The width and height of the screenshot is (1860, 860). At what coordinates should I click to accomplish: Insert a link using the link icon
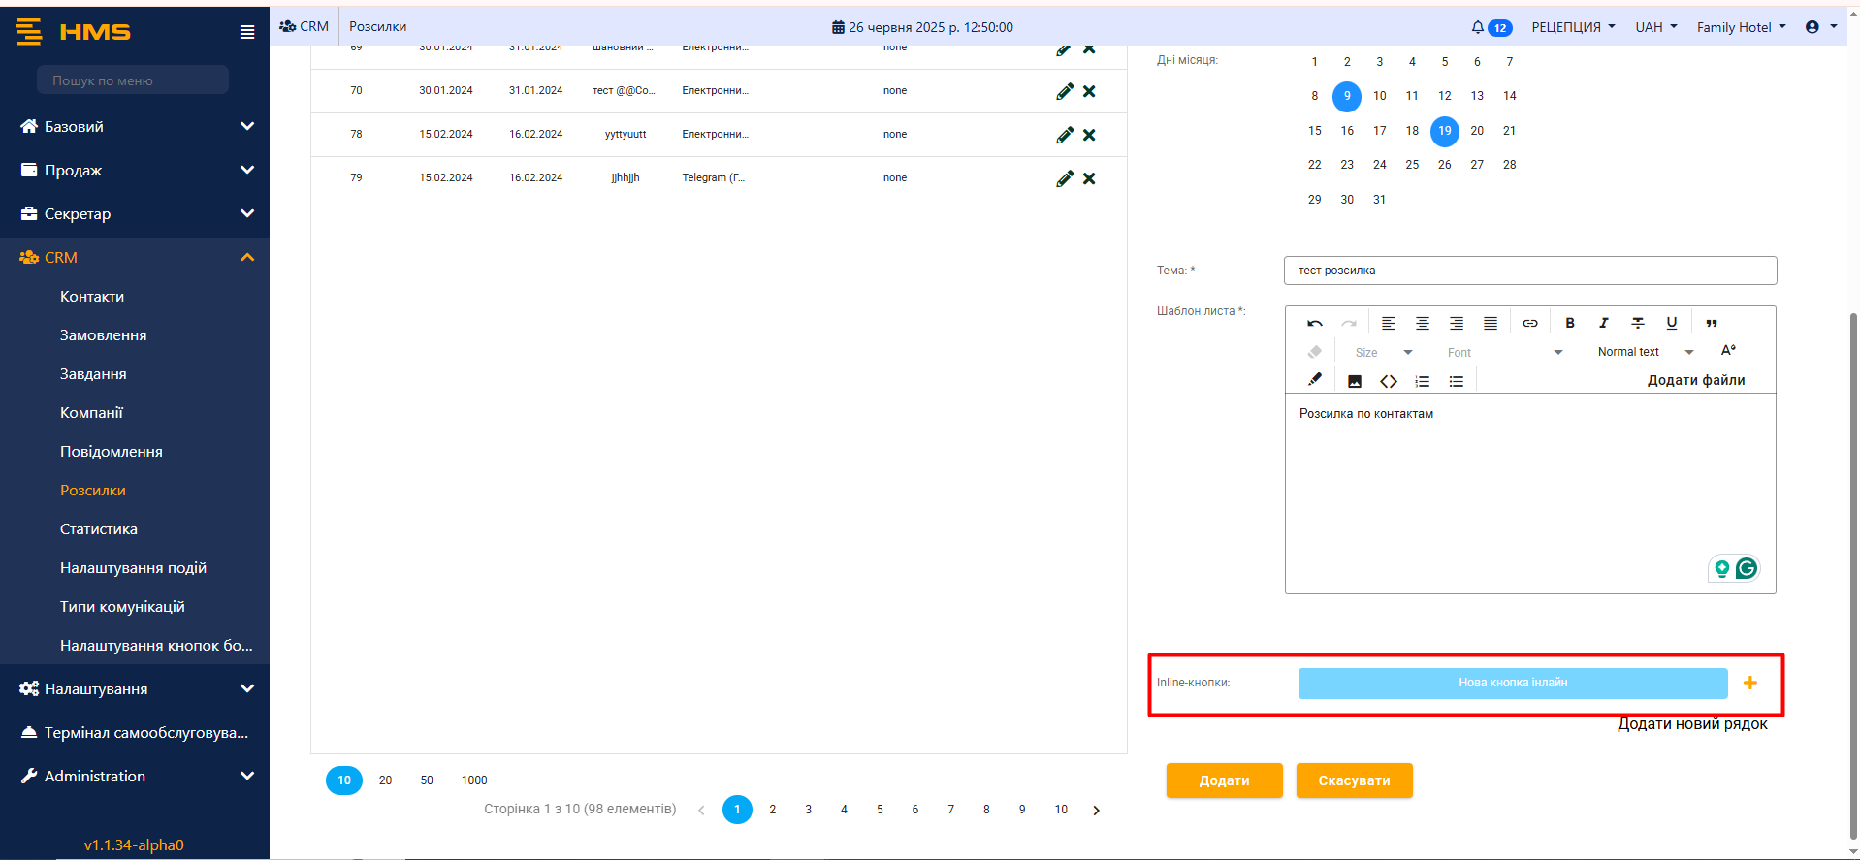[x=1529, y=324]
